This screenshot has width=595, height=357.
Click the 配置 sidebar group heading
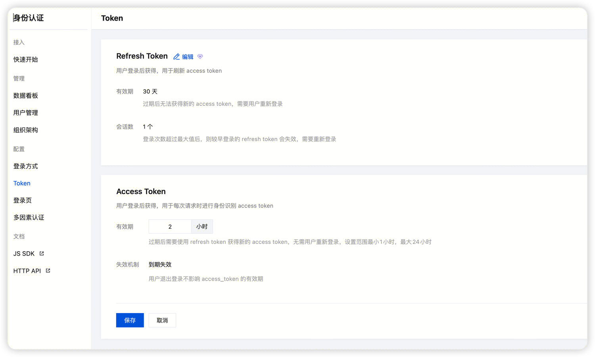pos(19,149)
